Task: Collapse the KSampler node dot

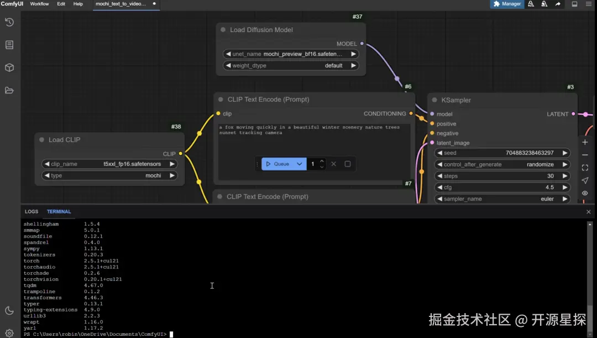Action: [434, 100]
